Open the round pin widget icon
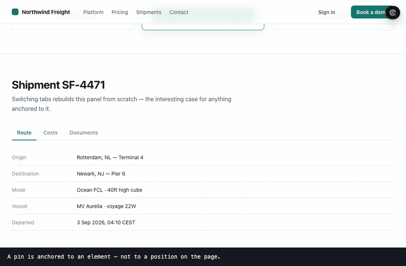Image resolution: width=406 pixels, height=266 pixels. coord(392,13)
